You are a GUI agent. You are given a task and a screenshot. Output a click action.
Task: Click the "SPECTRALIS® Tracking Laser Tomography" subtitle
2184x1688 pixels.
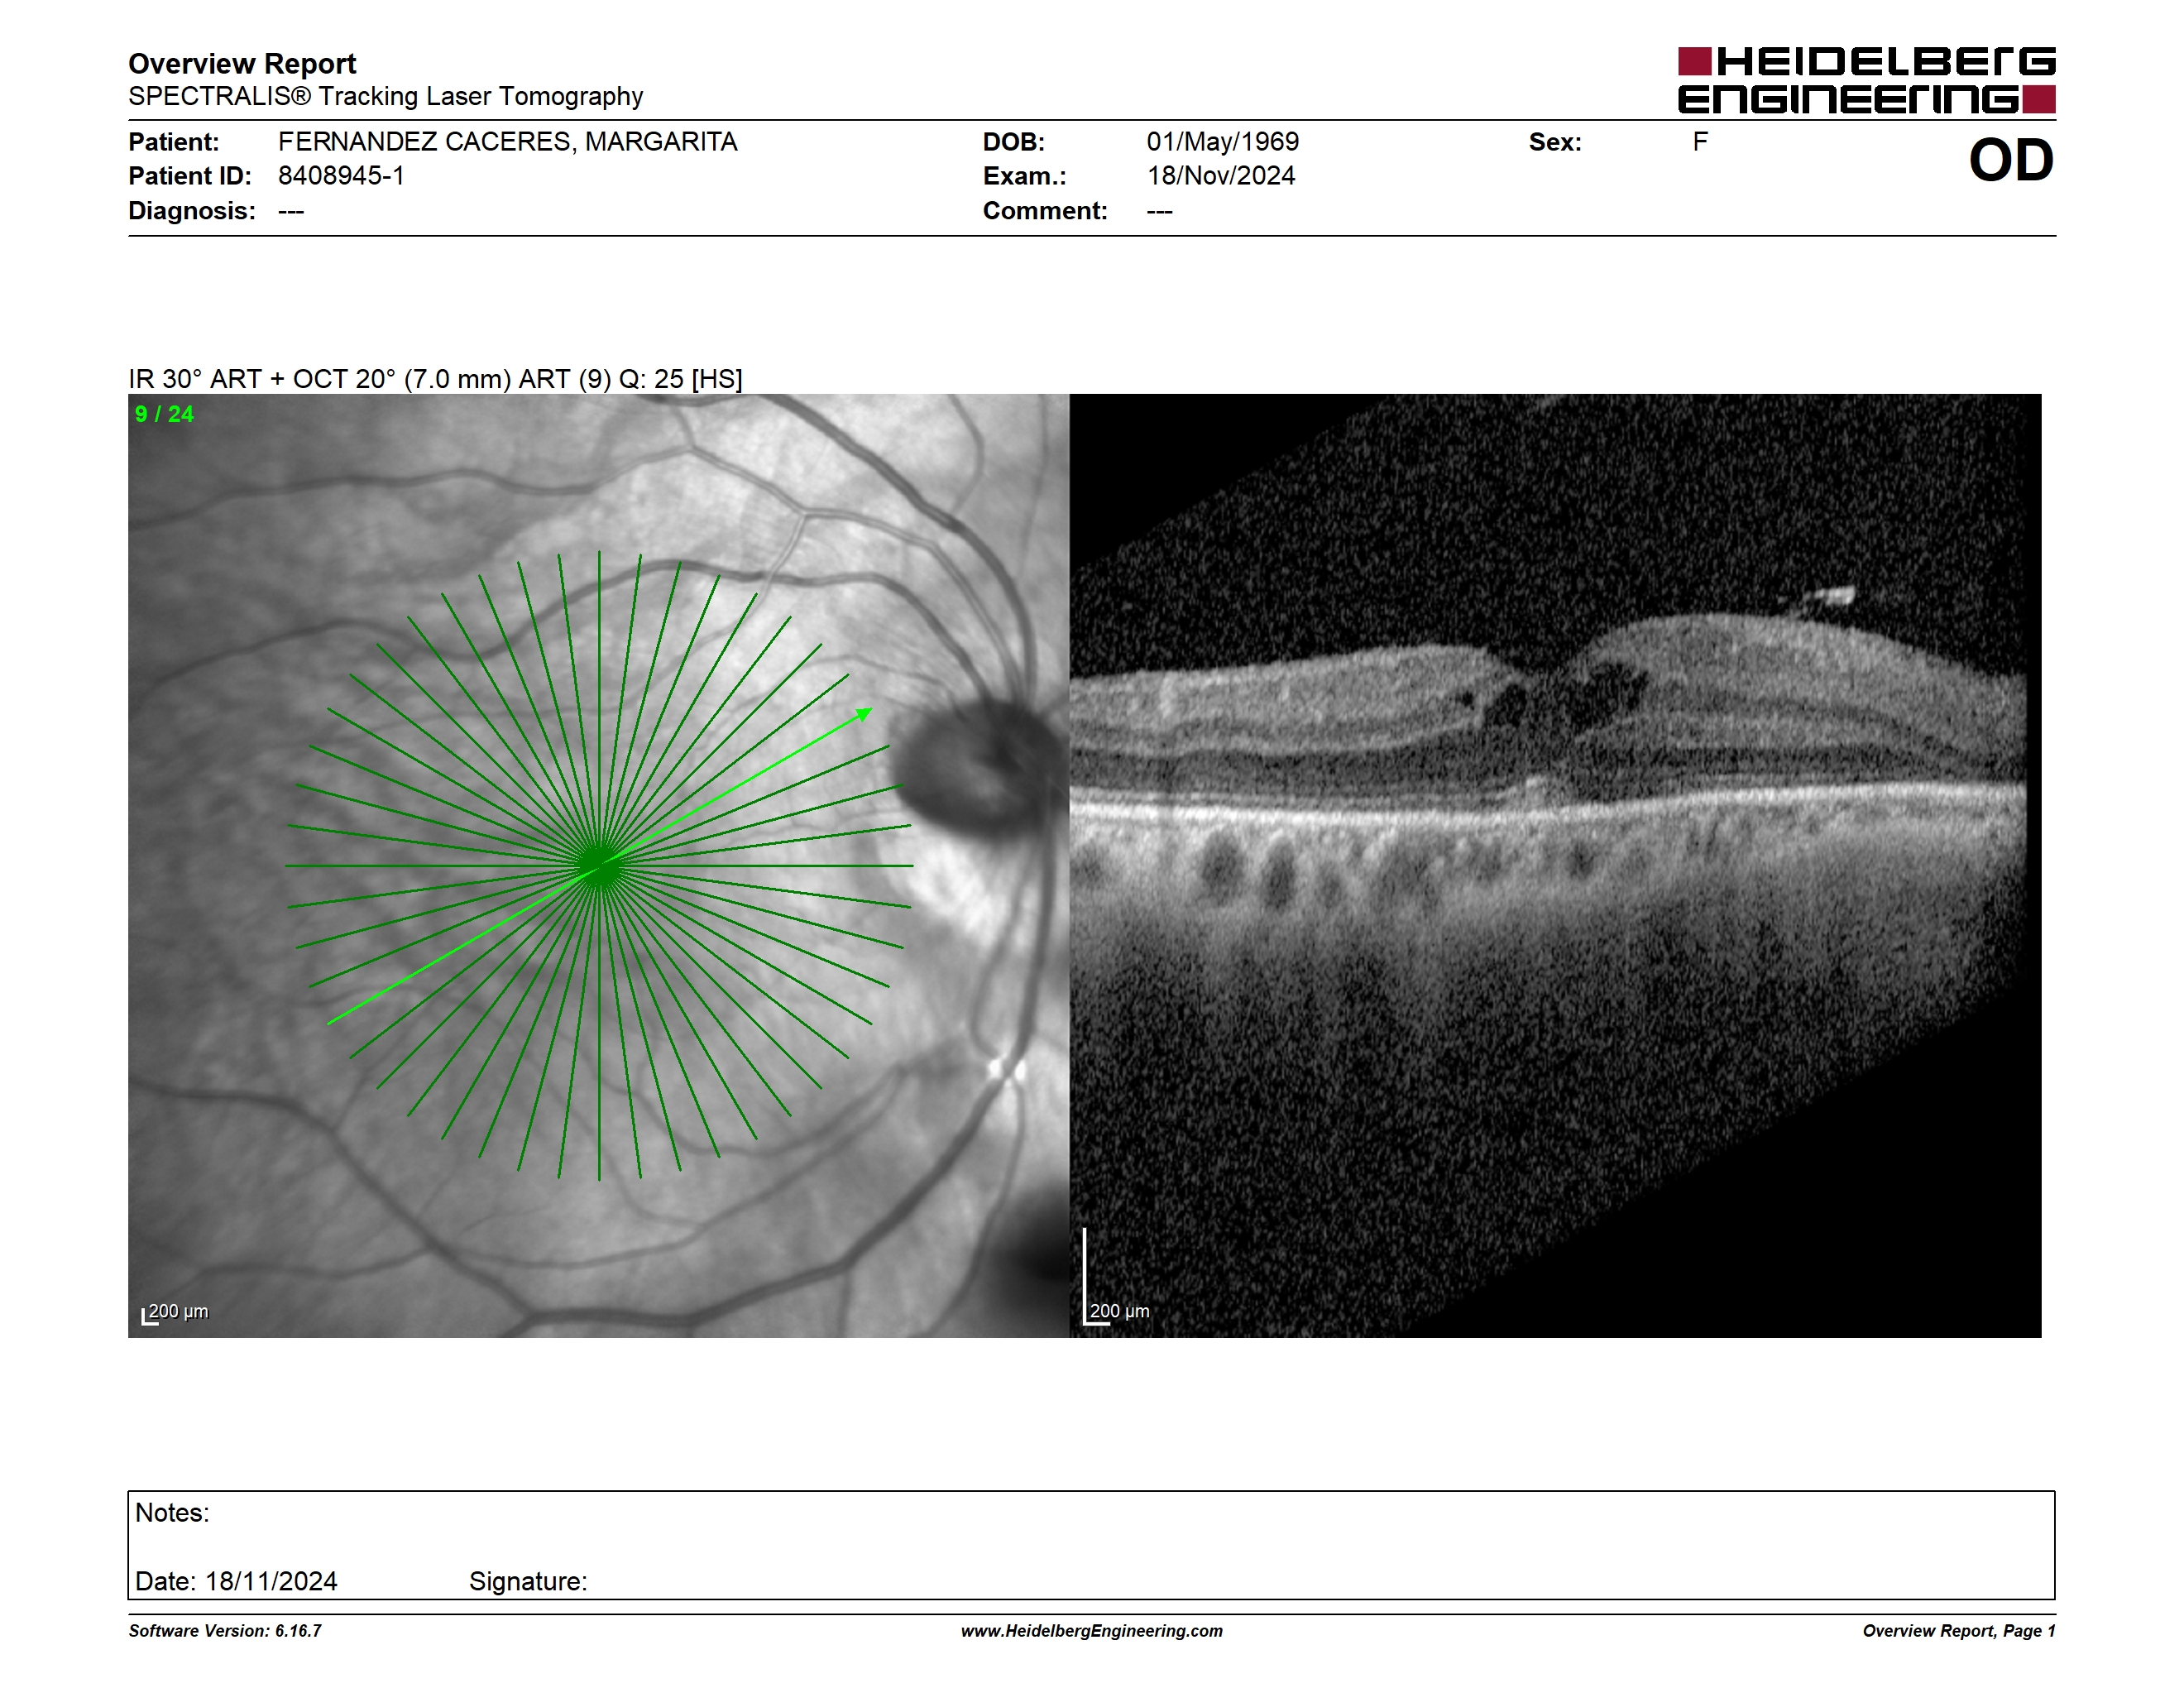point(385,97)
